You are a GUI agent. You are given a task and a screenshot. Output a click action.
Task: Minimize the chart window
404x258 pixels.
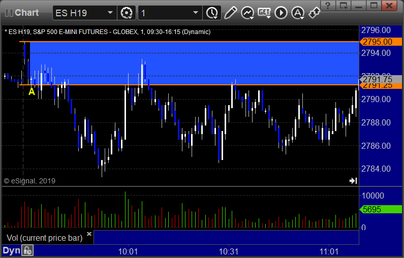359,5
